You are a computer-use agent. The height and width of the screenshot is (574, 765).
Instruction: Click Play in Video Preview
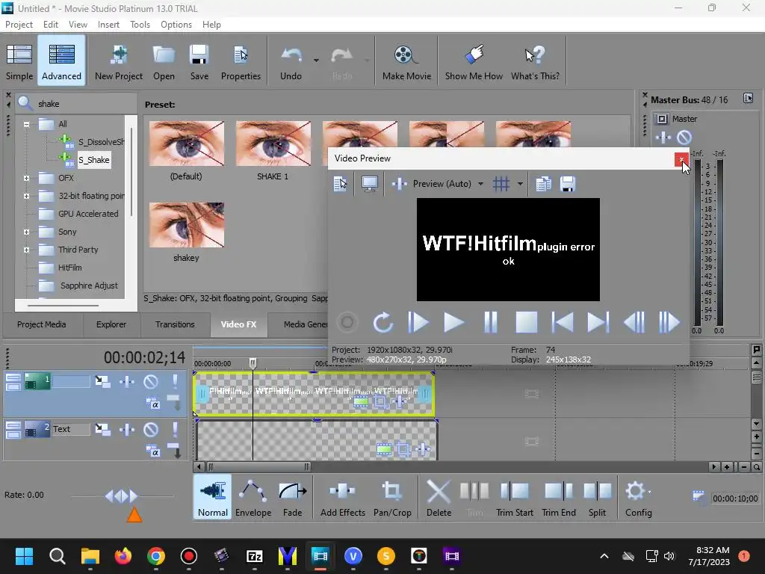(453, 323)
